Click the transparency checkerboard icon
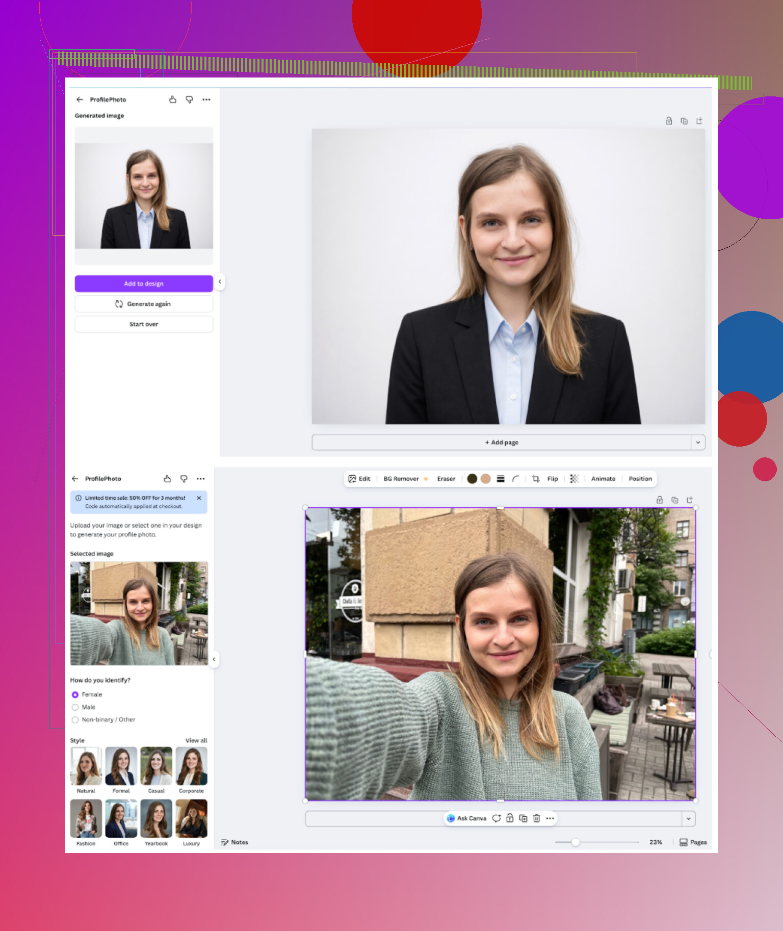 [x=574, y=479]
